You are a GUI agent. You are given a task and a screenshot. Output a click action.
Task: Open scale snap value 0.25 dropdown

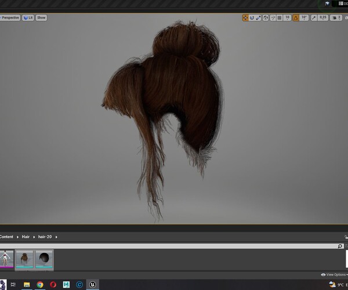pos(323,18)
